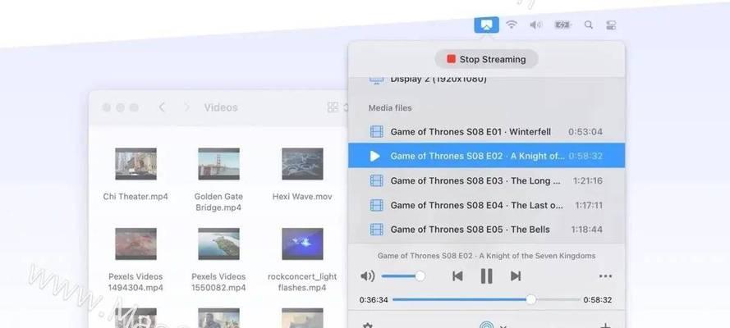
Task: Click the Stop Streaming button
Action: coord(486,59)
